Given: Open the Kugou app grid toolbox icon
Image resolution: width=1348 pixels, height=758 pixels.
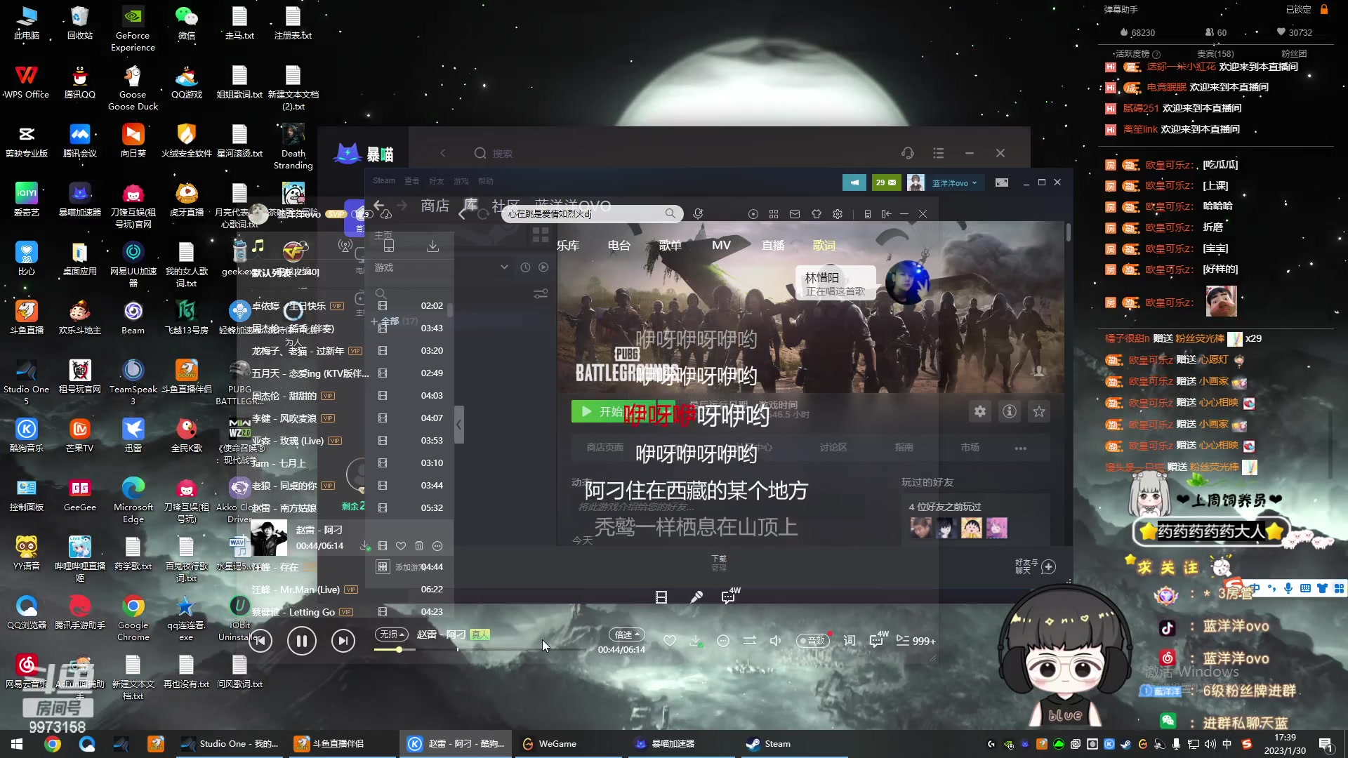Looking at the screenshot, I should (x=774, y=214).
